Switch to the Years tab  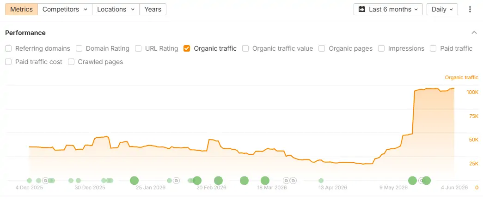click(153, 9)
